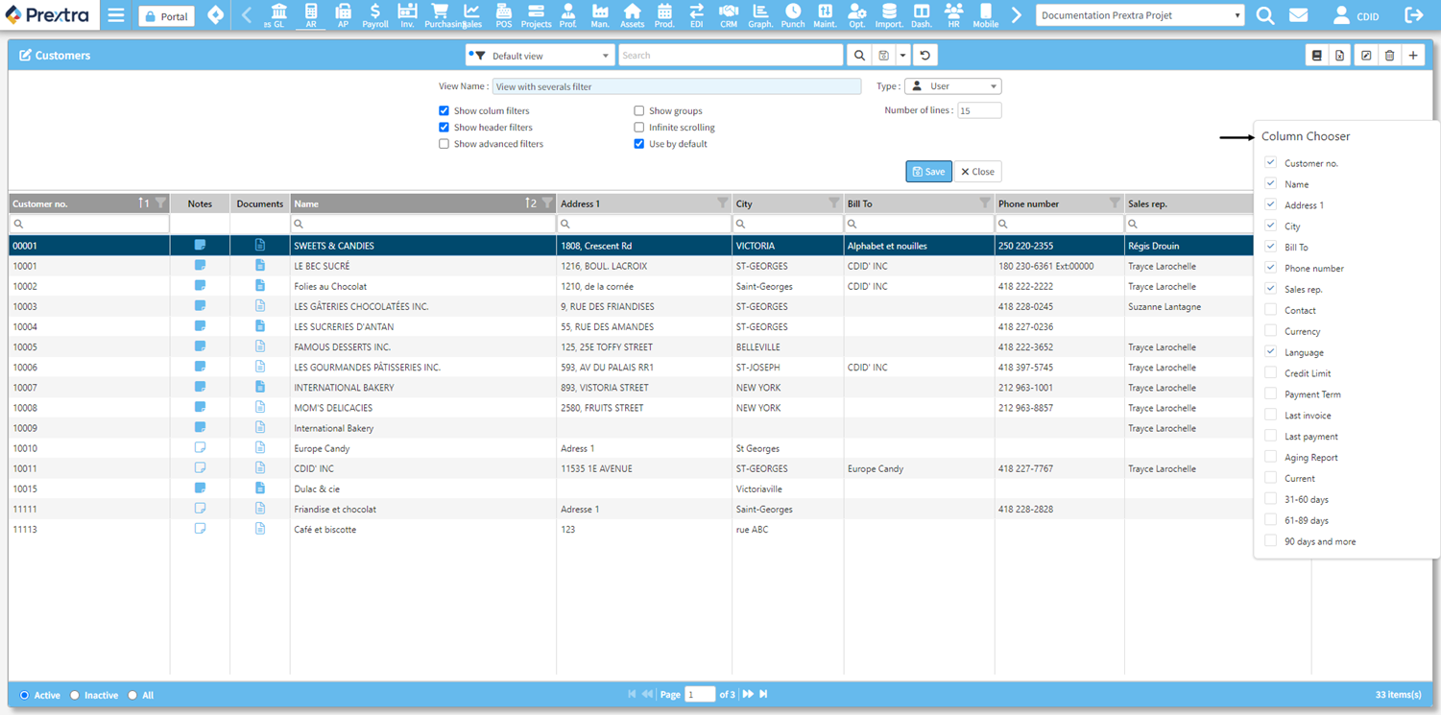Check the Currency column in Column Chooser
The image size is (1441, 715).
point(1270,331)
